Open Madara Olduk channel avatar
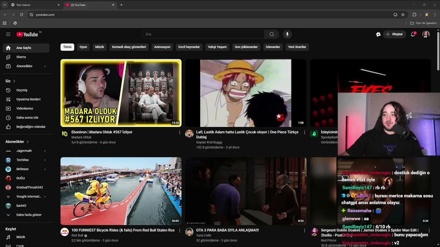This screenshot has height=247, width=440. point(65,134)
